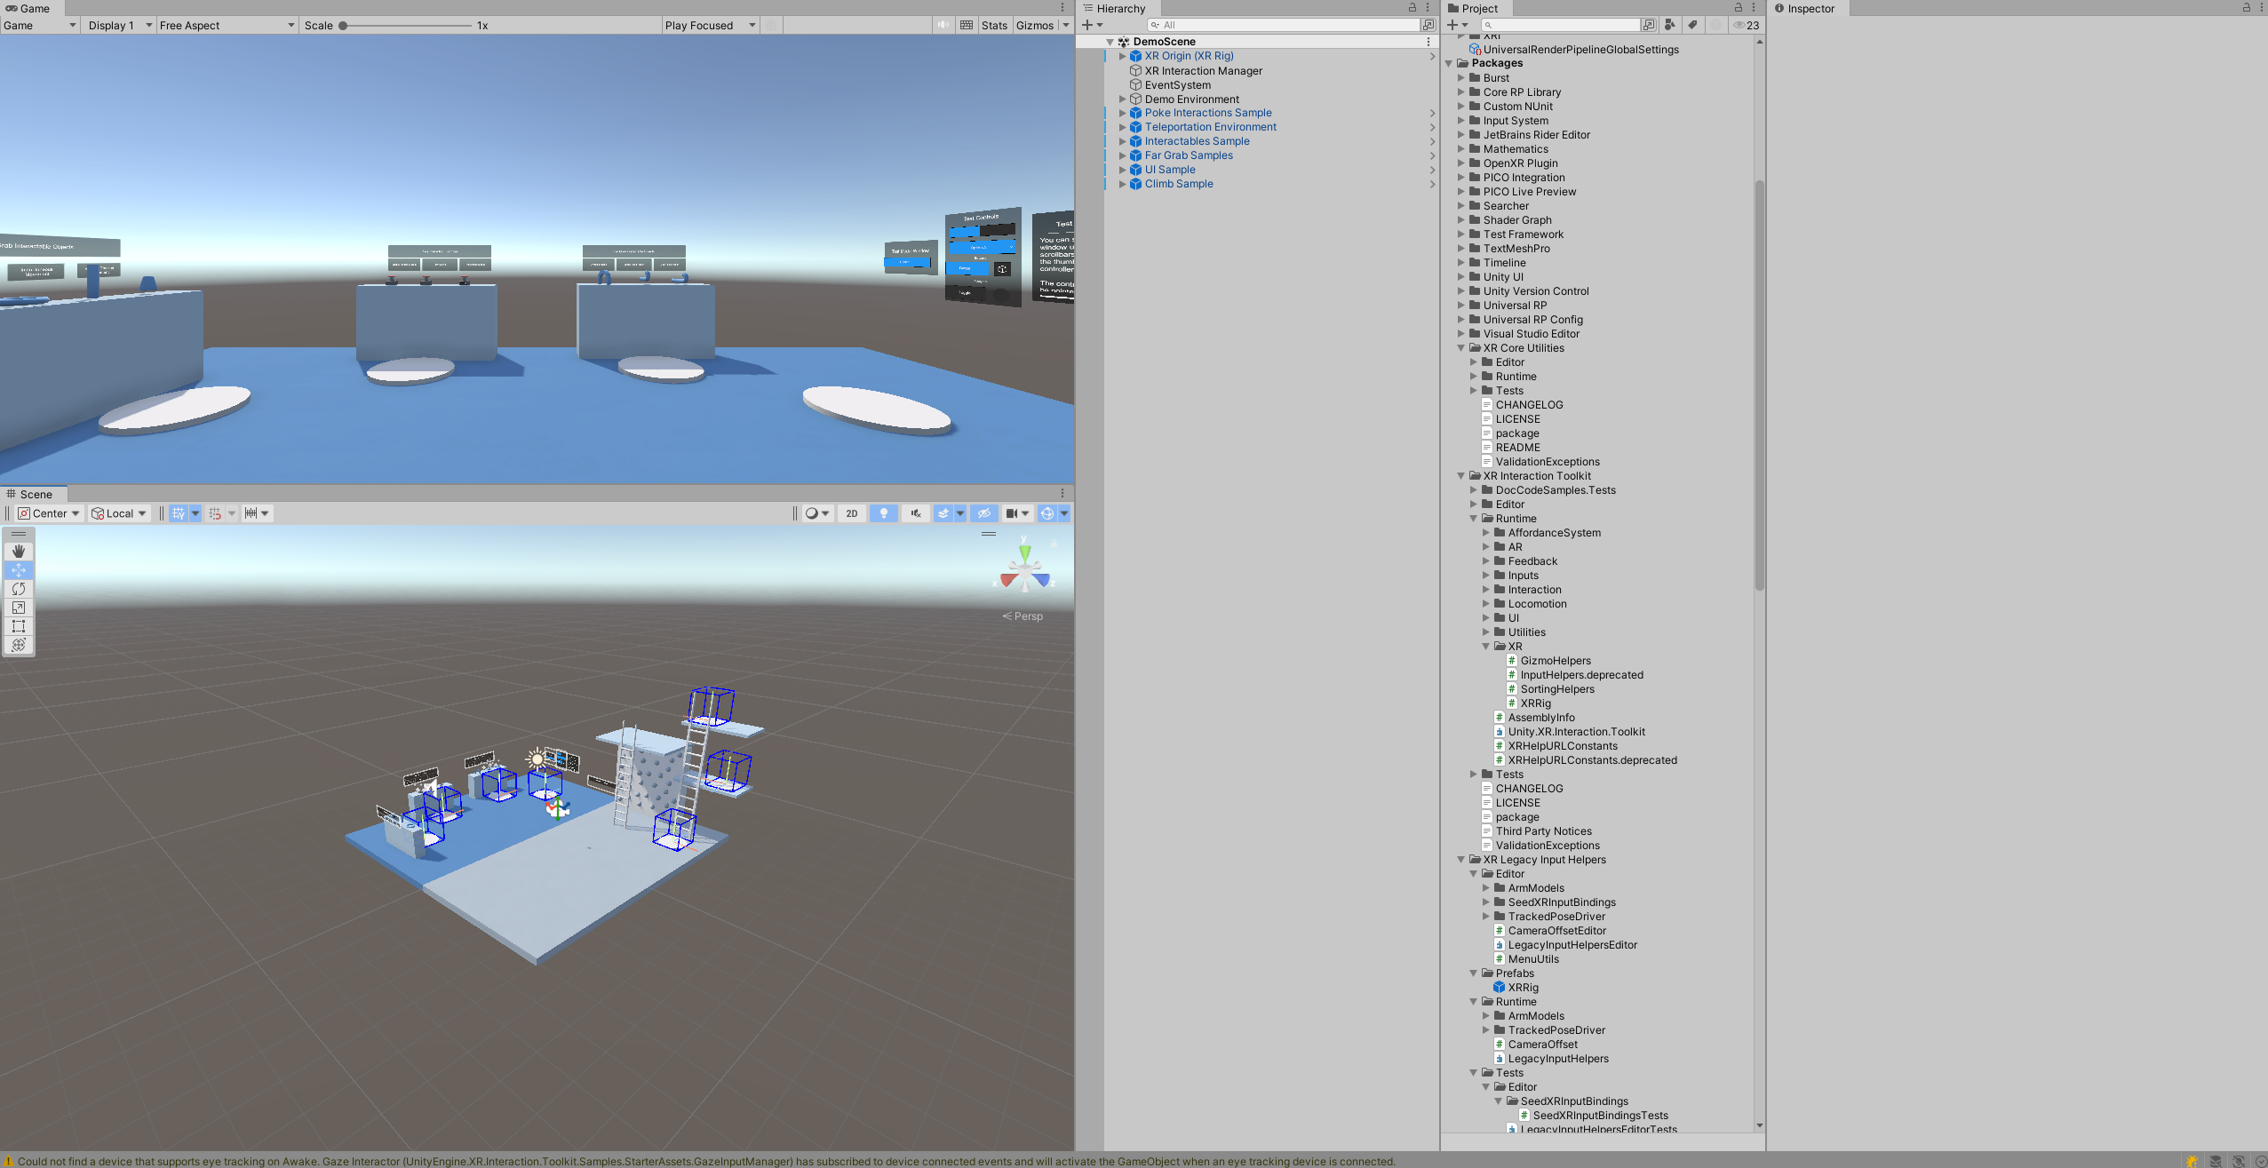Toggle hidden objects visibility in Scene
This screenshot has height=1168, width=2268.
983,513
